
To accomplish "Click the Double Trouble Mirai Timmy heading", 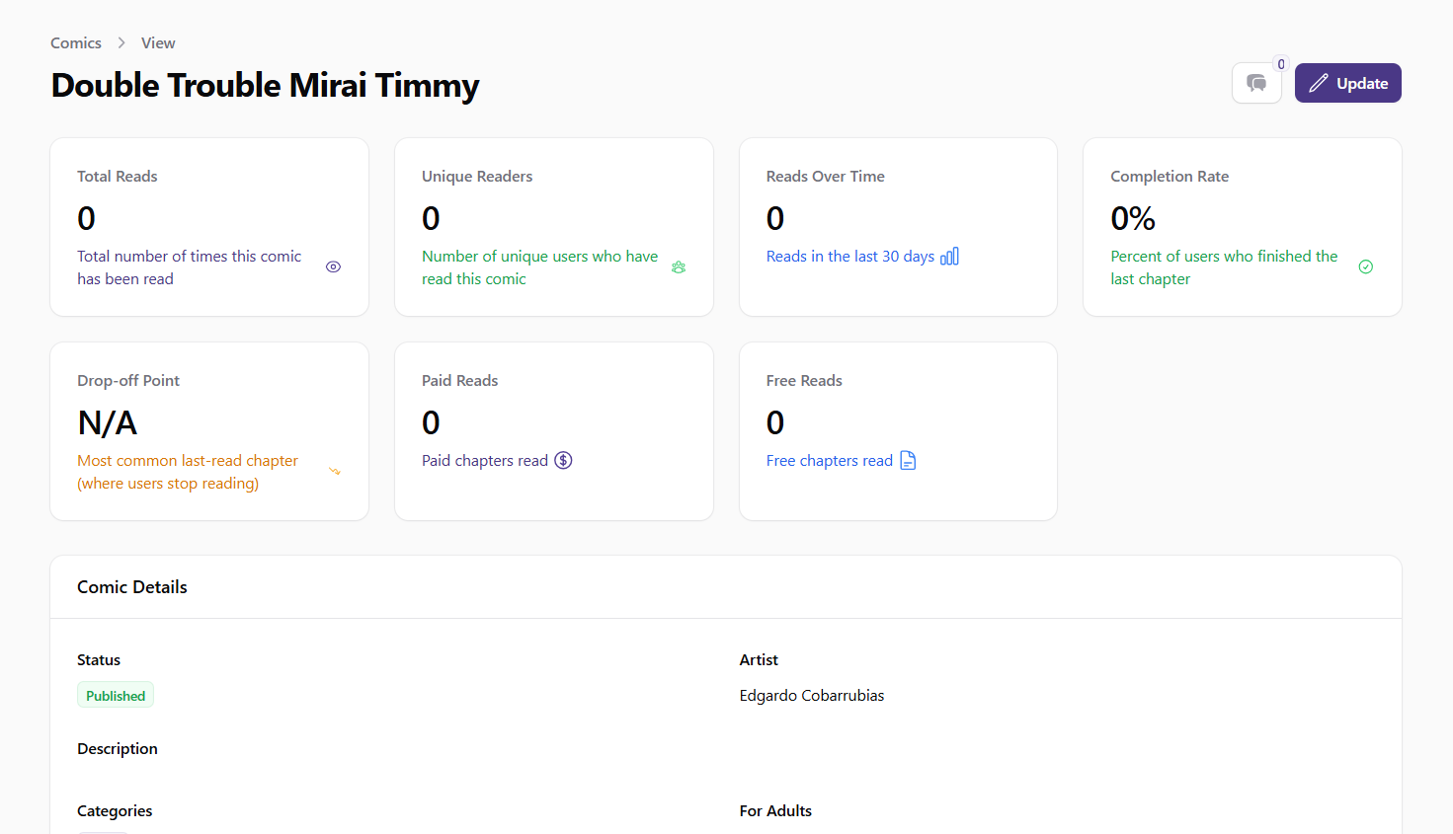I will (265, 86).
